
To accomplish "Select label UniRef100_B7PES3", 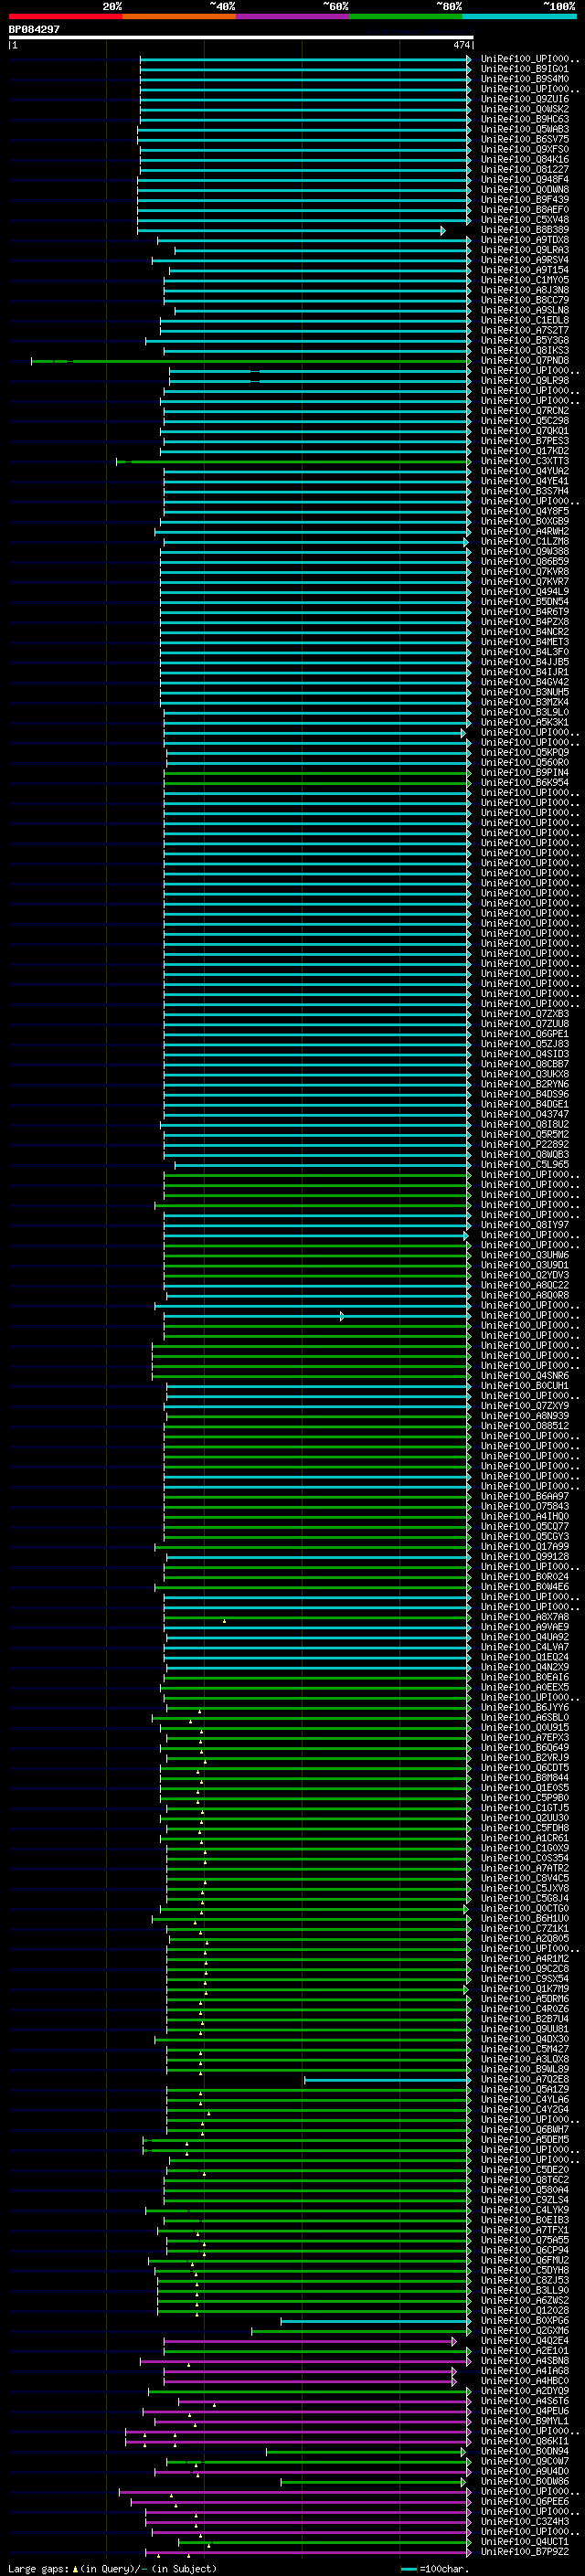I will (524, 441).
